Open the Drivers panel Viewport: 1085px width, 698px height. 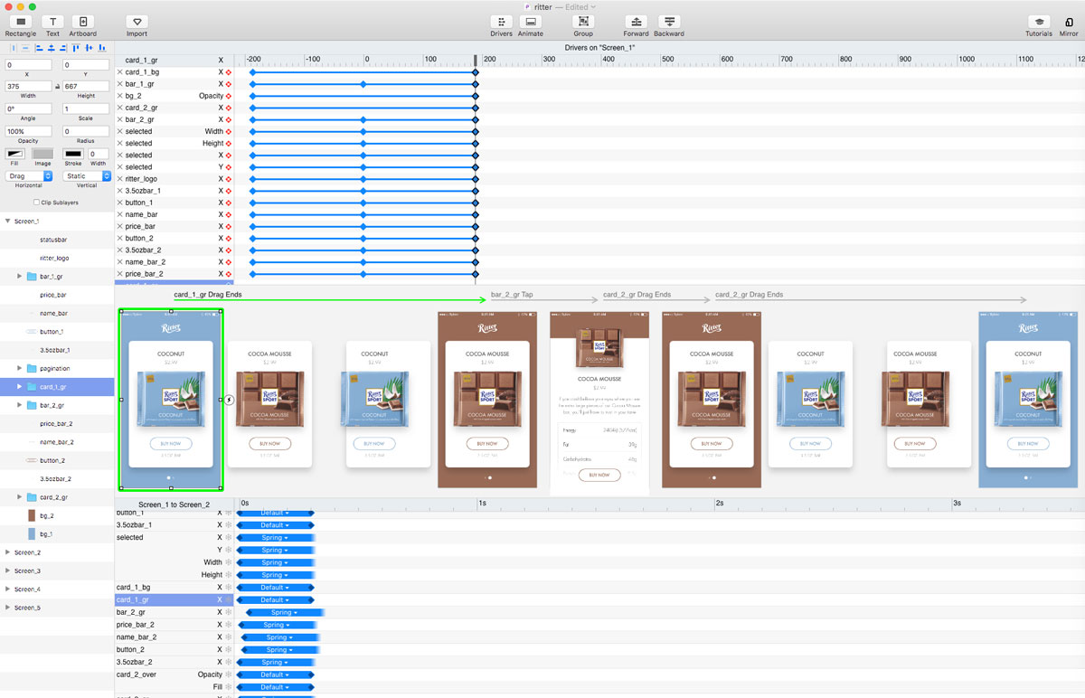[502, 20]
